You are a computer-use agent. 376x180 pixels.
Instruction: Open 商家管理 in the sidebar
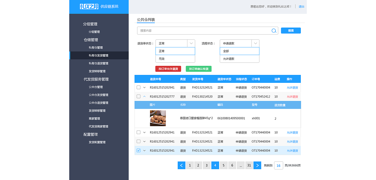click(94, 119)
